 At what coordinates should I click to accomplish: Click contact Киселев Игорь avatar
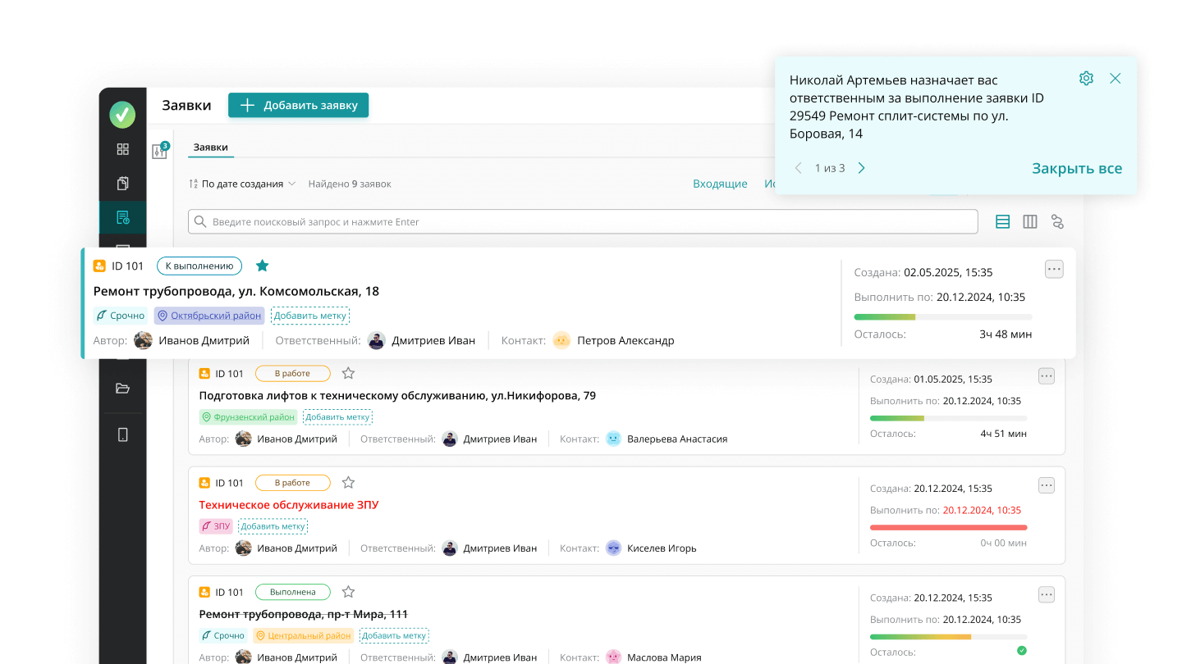tap(614, 548)
